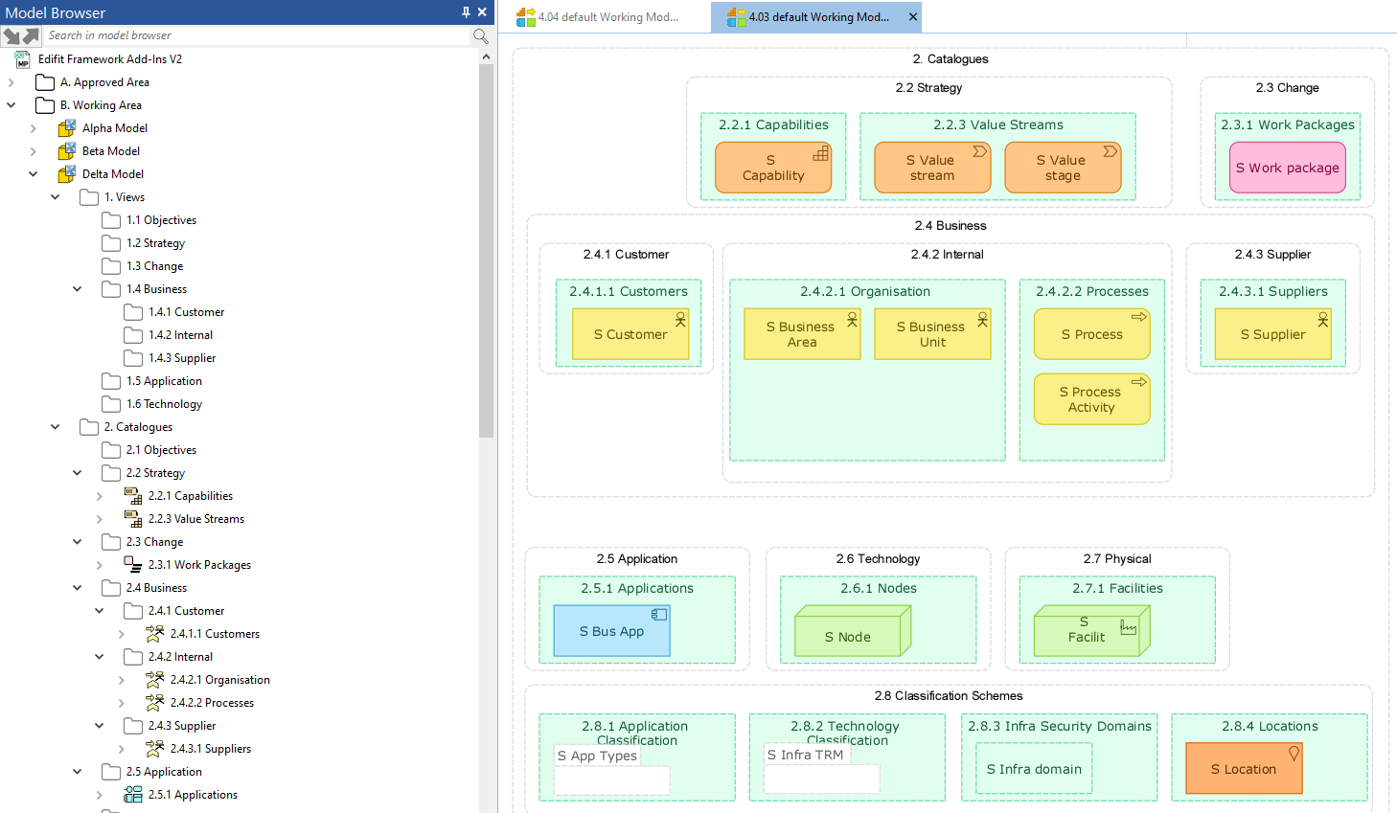The image size is (1397, 813).
Task: Select the 1.6 Technology folder in tree
Action: pos(151,404)
